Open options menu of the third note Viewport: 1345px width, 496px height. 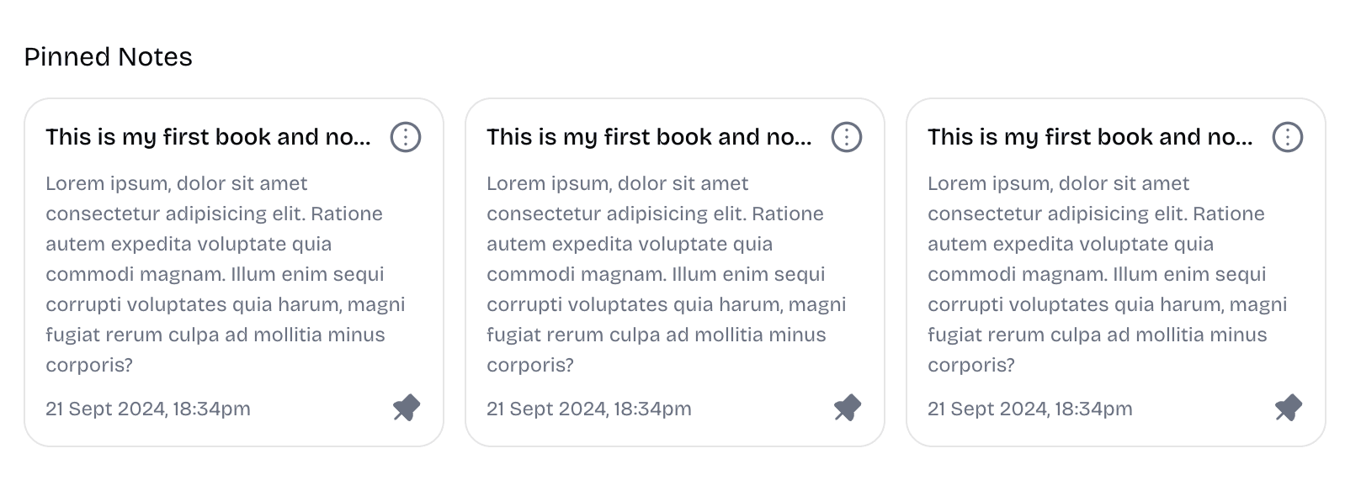1288,137
